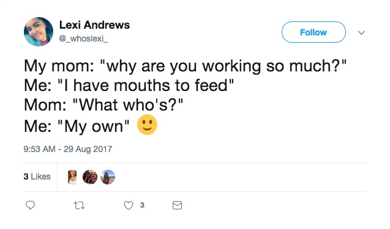Like the tweet with heart icon

click(129, 205)
